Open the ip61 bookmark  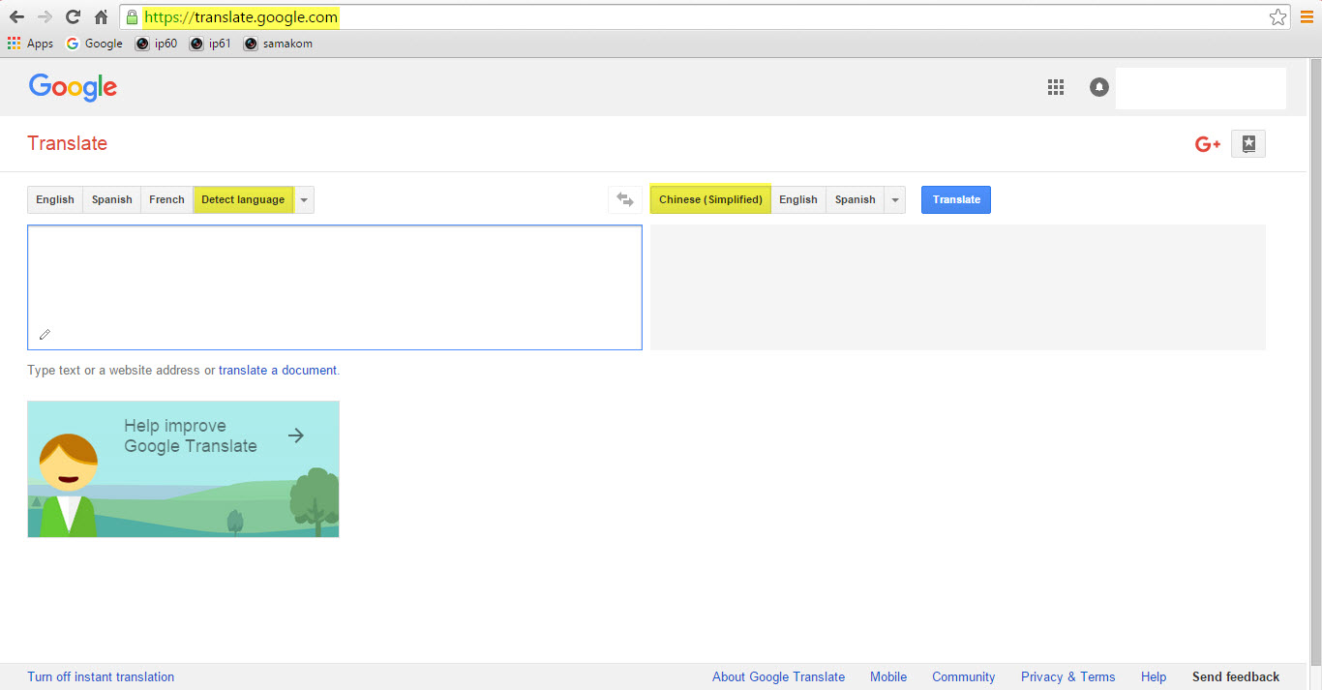pos(210,44)
